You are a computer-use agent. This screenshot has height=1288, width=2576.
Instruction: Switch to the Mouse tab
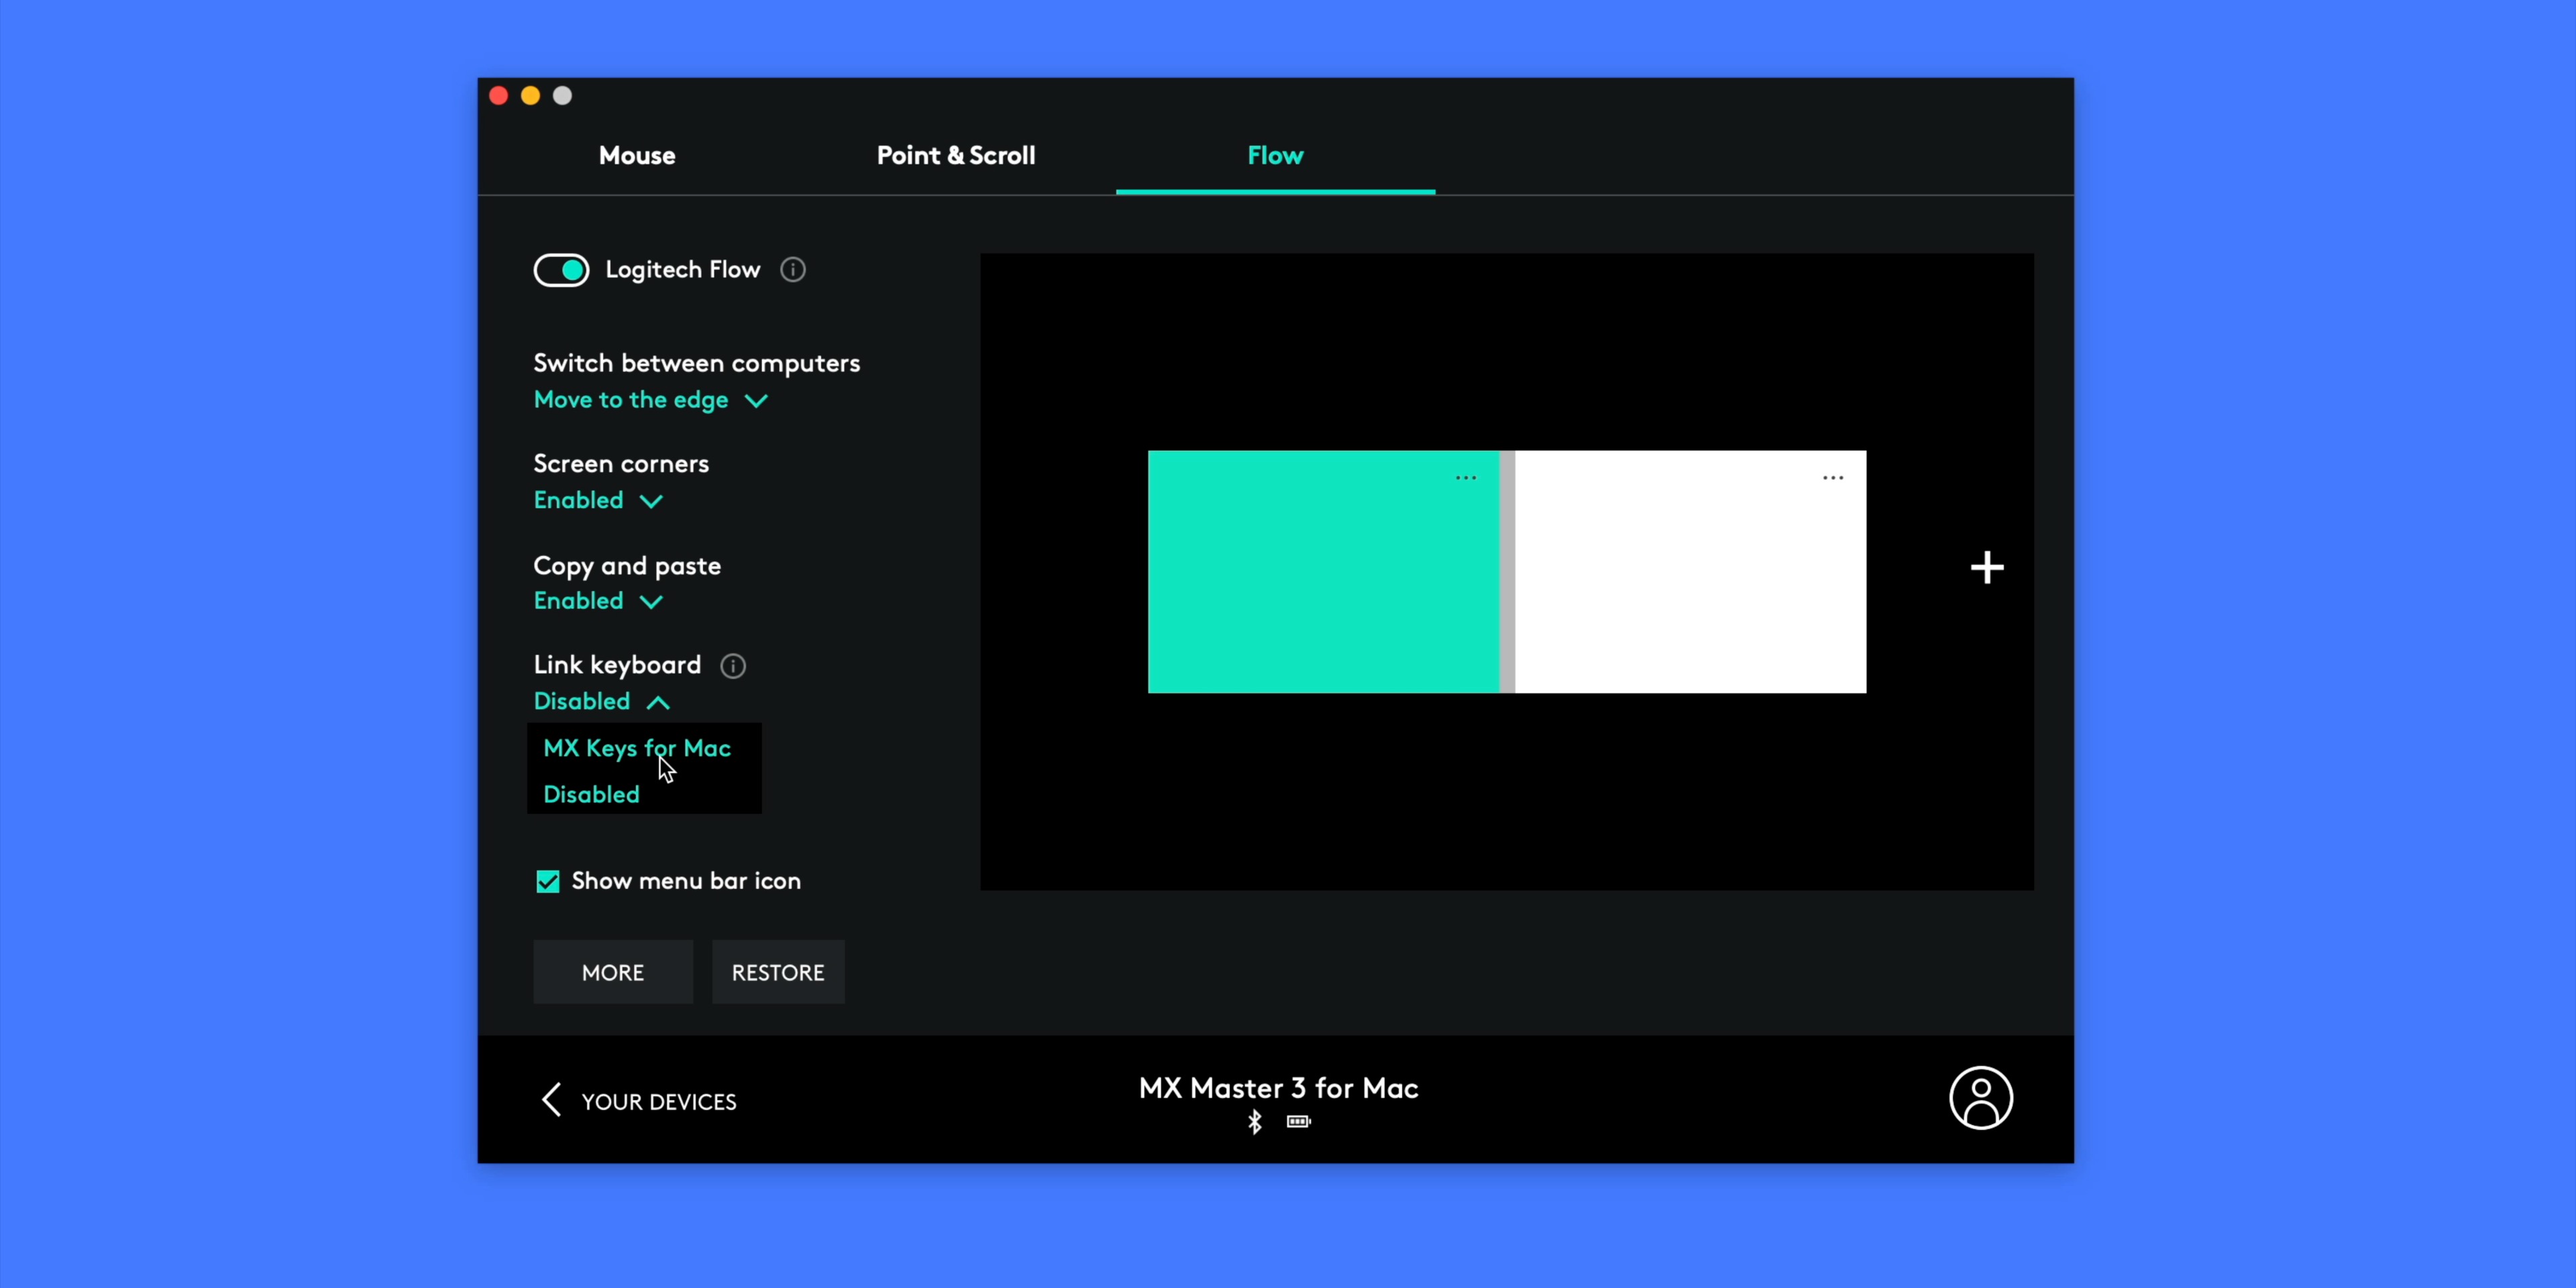coord(636,155)
